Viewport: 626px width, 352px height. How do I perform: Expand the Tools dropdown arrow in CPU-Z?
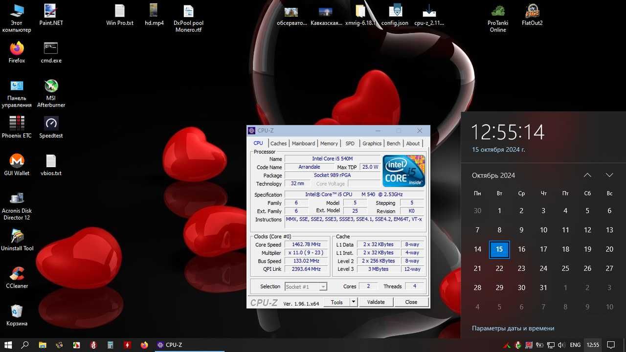click(x=354, y=302)
